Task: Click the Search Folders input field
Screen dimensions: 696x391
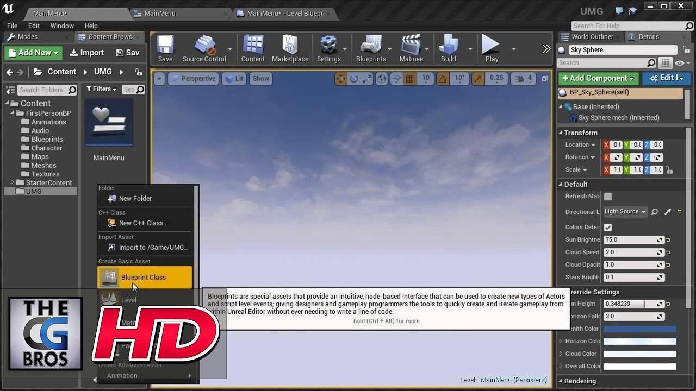Action: (47, 90)
